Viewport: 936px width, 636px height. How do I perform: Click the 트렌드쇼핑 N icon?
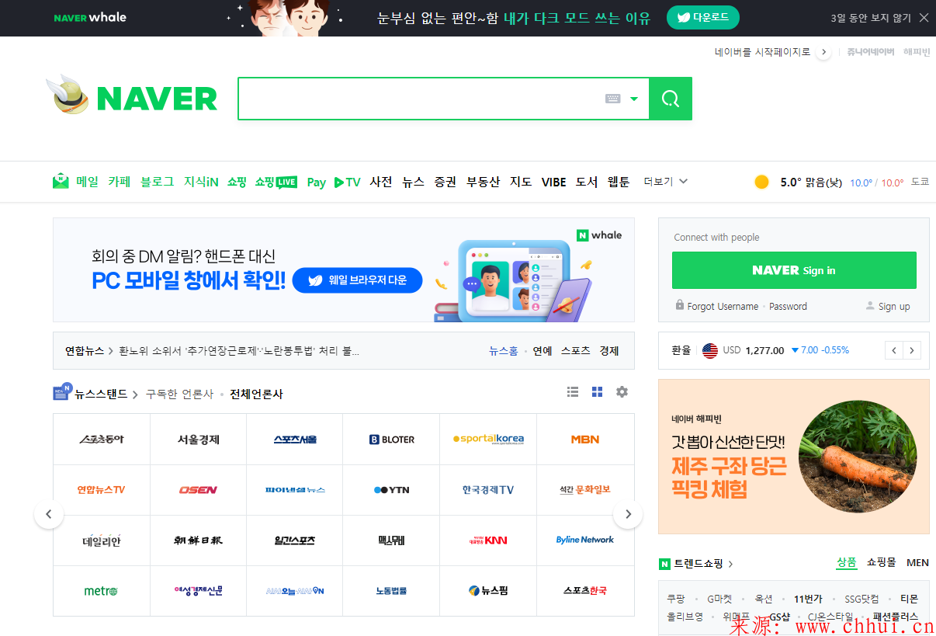coord(664,564)
